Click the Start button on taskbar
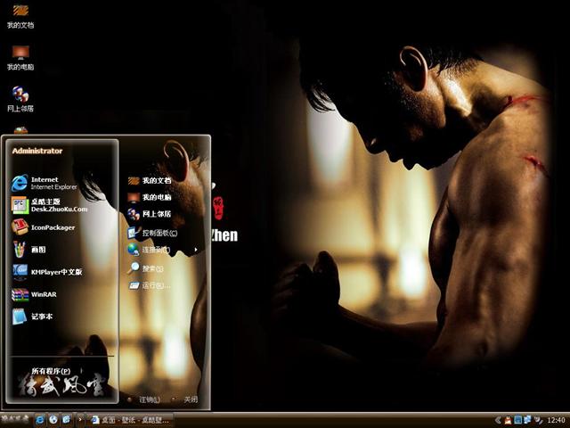570x428 pixels. [x=15, y=419]
